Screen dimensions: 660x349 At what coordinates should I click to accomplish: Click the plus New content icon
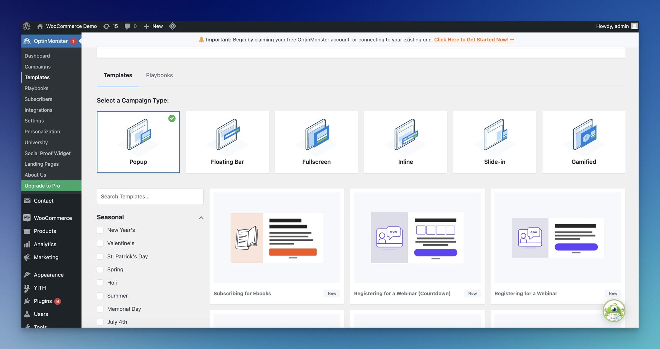146,26
